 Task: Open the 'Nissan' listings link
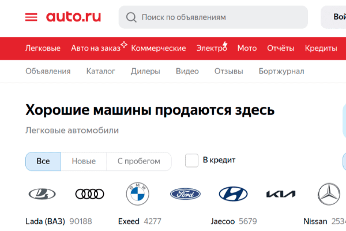(x=315, y=221)
